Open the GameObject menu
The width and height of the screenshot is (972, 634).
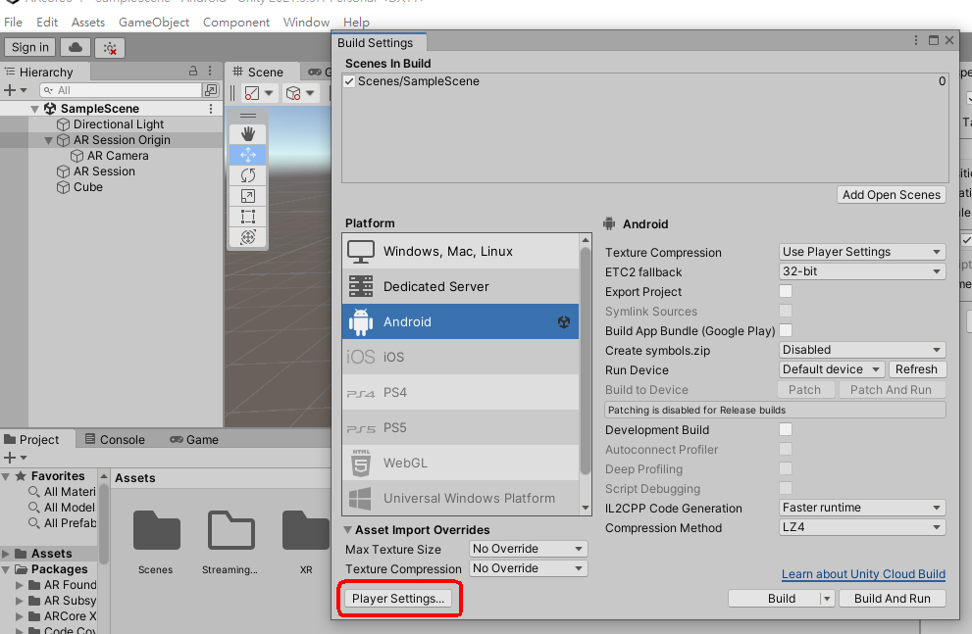coord(154,23)
